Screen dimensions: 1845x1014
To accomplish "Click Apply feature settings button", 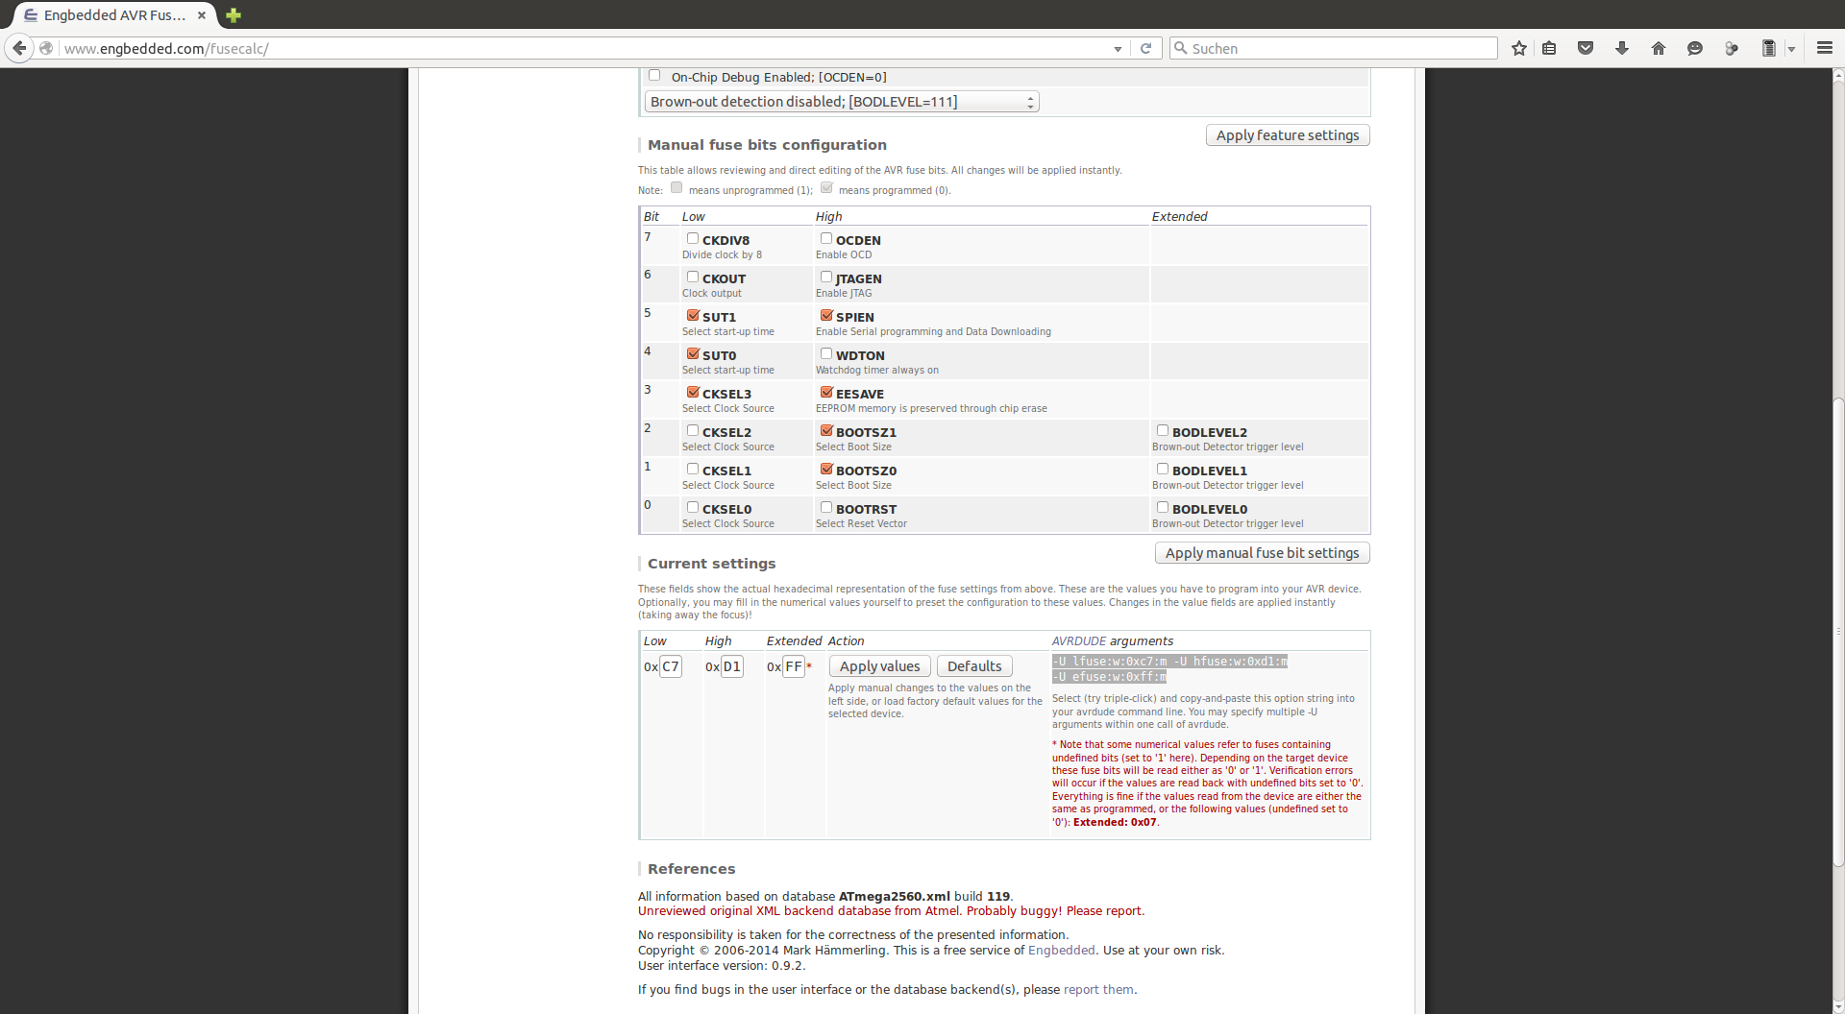I will [x=1288, y=135].
